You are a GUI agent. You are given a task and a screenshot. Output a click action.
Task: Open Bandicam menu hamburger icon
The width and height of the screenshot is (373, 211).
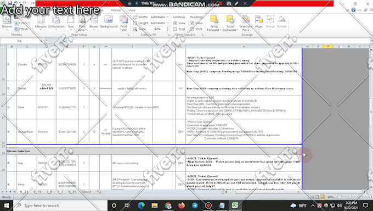tap(129, 3)
